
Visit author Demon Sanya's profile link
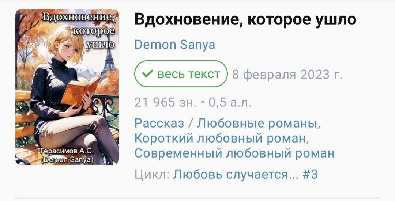click(x=175, y=45)
